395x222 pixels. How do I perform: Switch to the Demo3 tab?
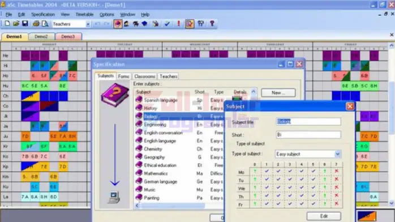pyautogui.click(x=68, y=37)
